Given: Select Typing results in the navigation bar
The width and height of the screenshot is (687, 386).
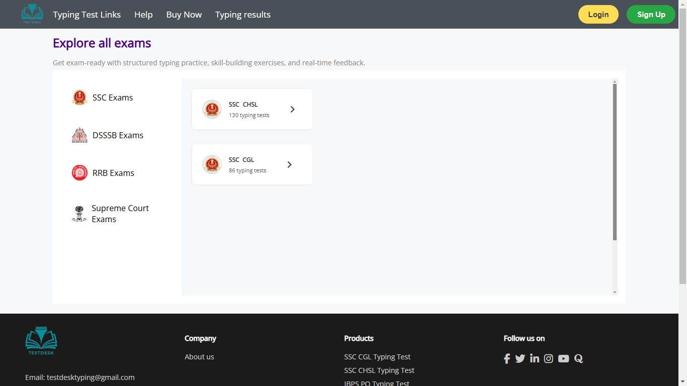Looking at the screenshot, I should tap(243, 14).
